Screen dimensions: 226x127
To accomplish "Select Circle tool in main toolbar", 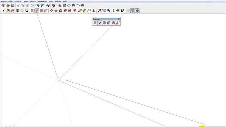I will coord(41,11).
